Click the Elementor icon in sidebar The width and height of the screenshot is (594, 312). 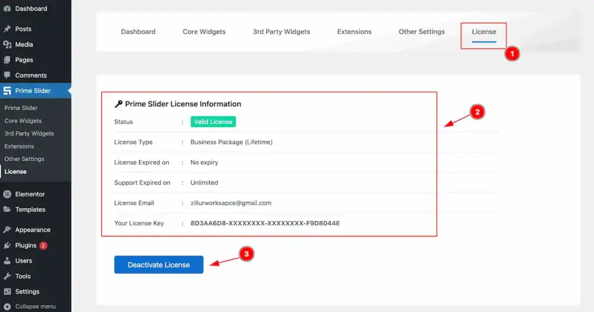(x=7, y=194)
